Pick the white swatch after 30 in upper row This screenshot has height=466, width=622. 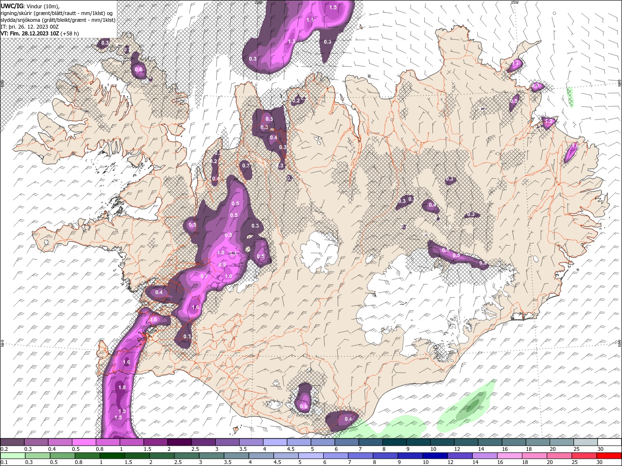609,442
